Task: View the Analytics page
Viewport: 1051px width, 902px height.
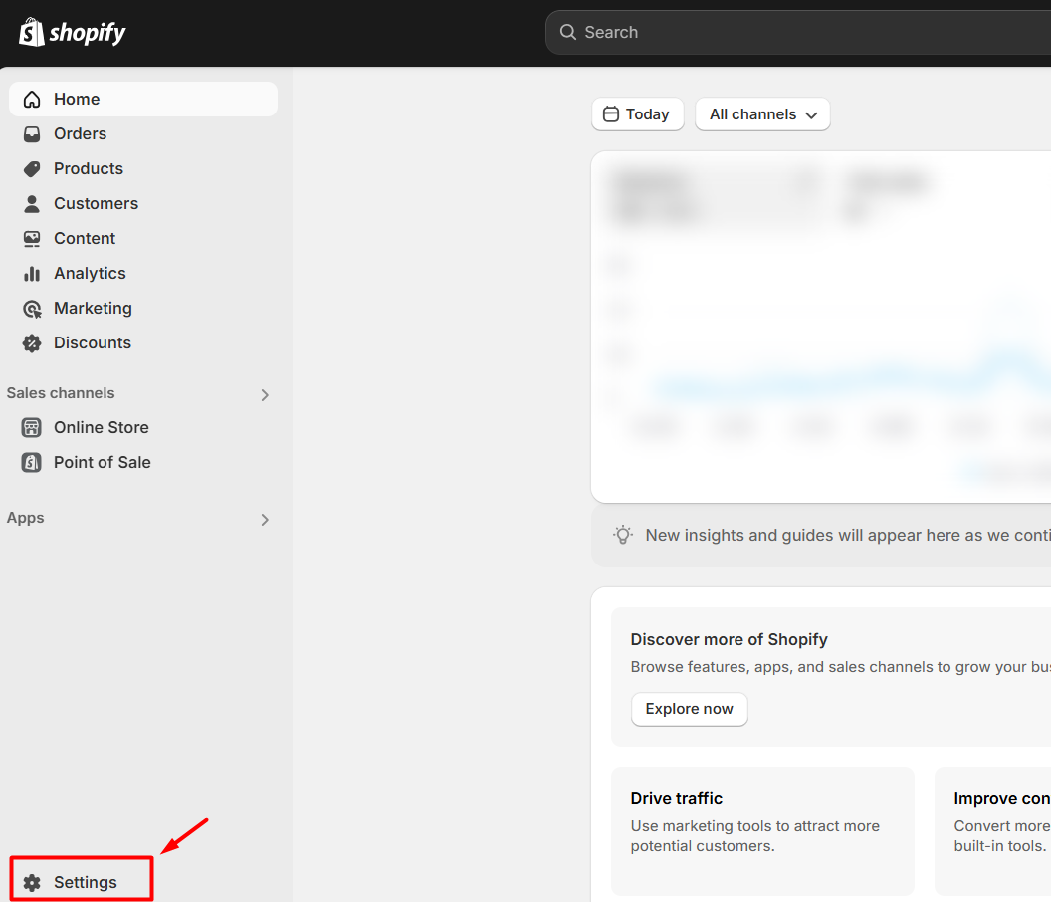Action: (x=143, y=274)
